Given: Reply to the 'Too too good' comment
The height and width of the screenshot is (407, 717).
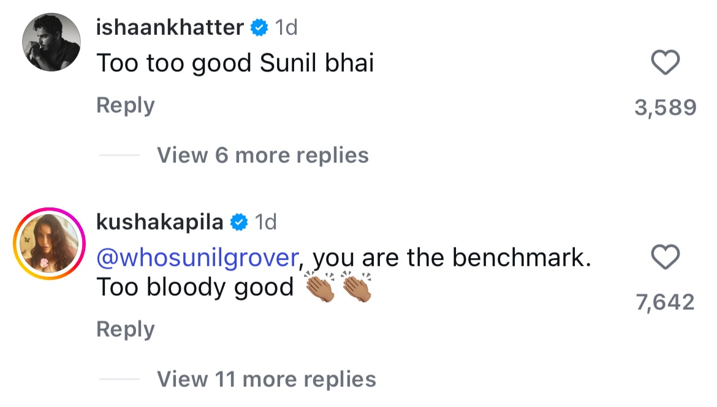Looking at the screenshot, I should tap(125, 105).
